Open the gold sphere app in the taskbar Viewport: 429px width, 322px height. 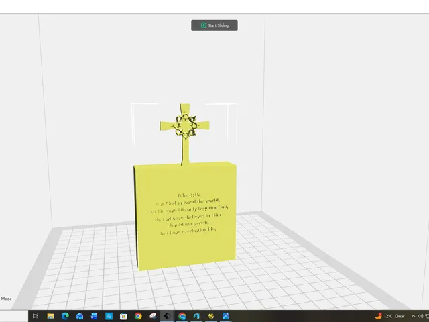point(211,316)
